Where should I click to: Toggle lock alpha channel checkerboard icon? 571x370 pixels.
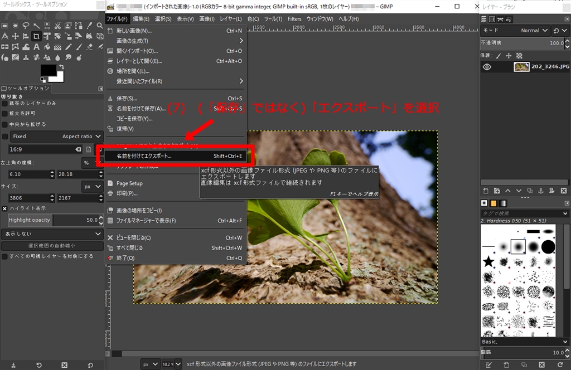click(x=519, y=56)
